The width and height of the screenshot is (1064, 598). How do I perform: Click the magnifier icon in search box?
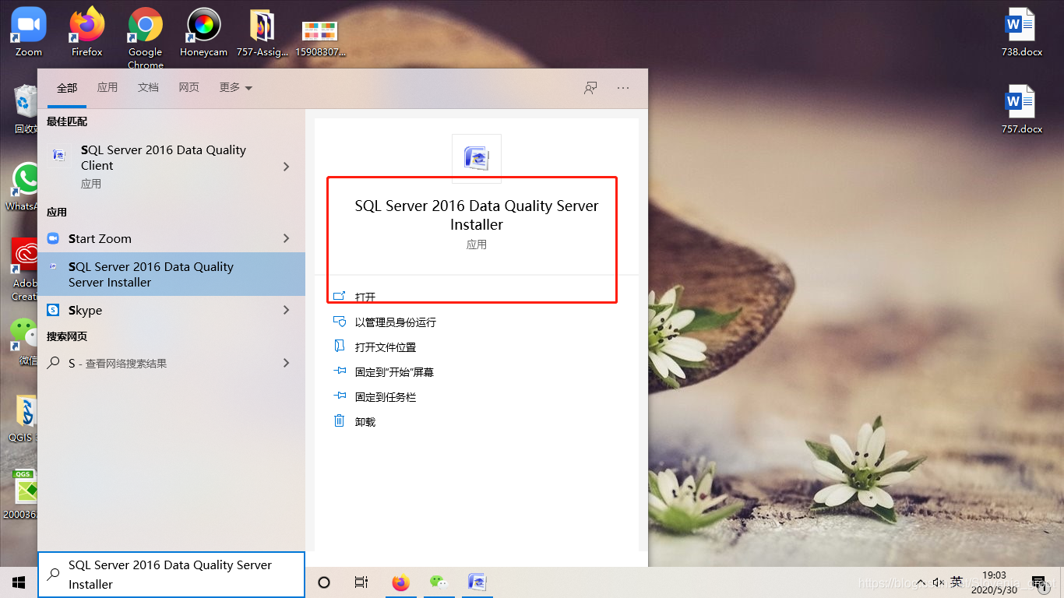[x=54, y=575]
